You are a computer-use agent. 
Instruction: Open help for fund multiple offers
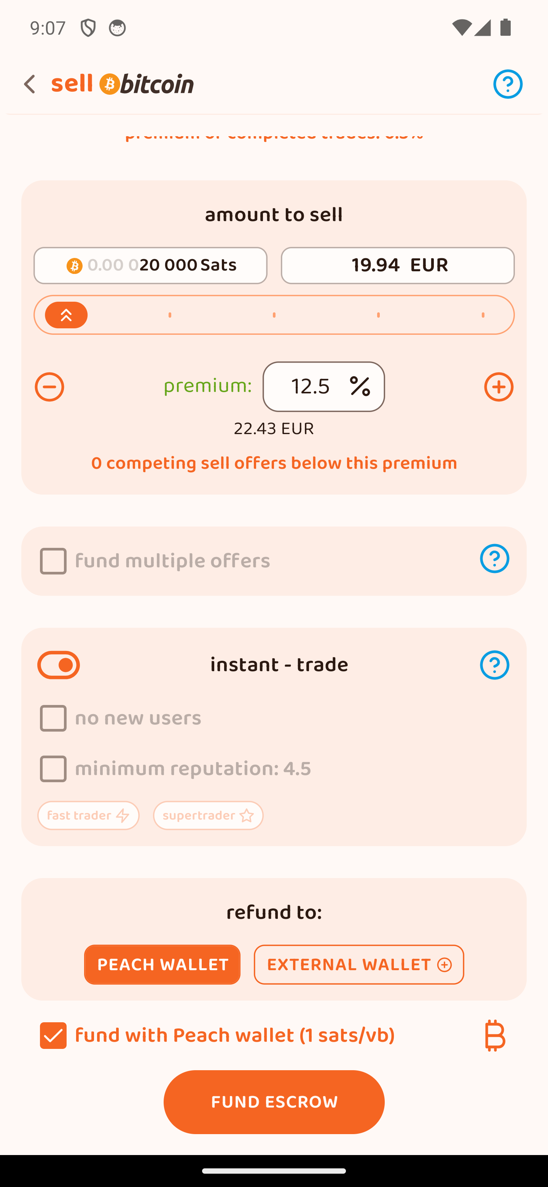(x=494, y=558)
